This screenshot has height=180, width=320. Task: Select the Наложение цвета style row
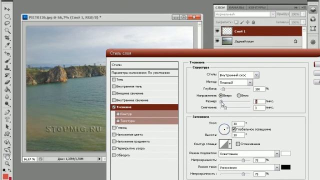tap(144, 134)
